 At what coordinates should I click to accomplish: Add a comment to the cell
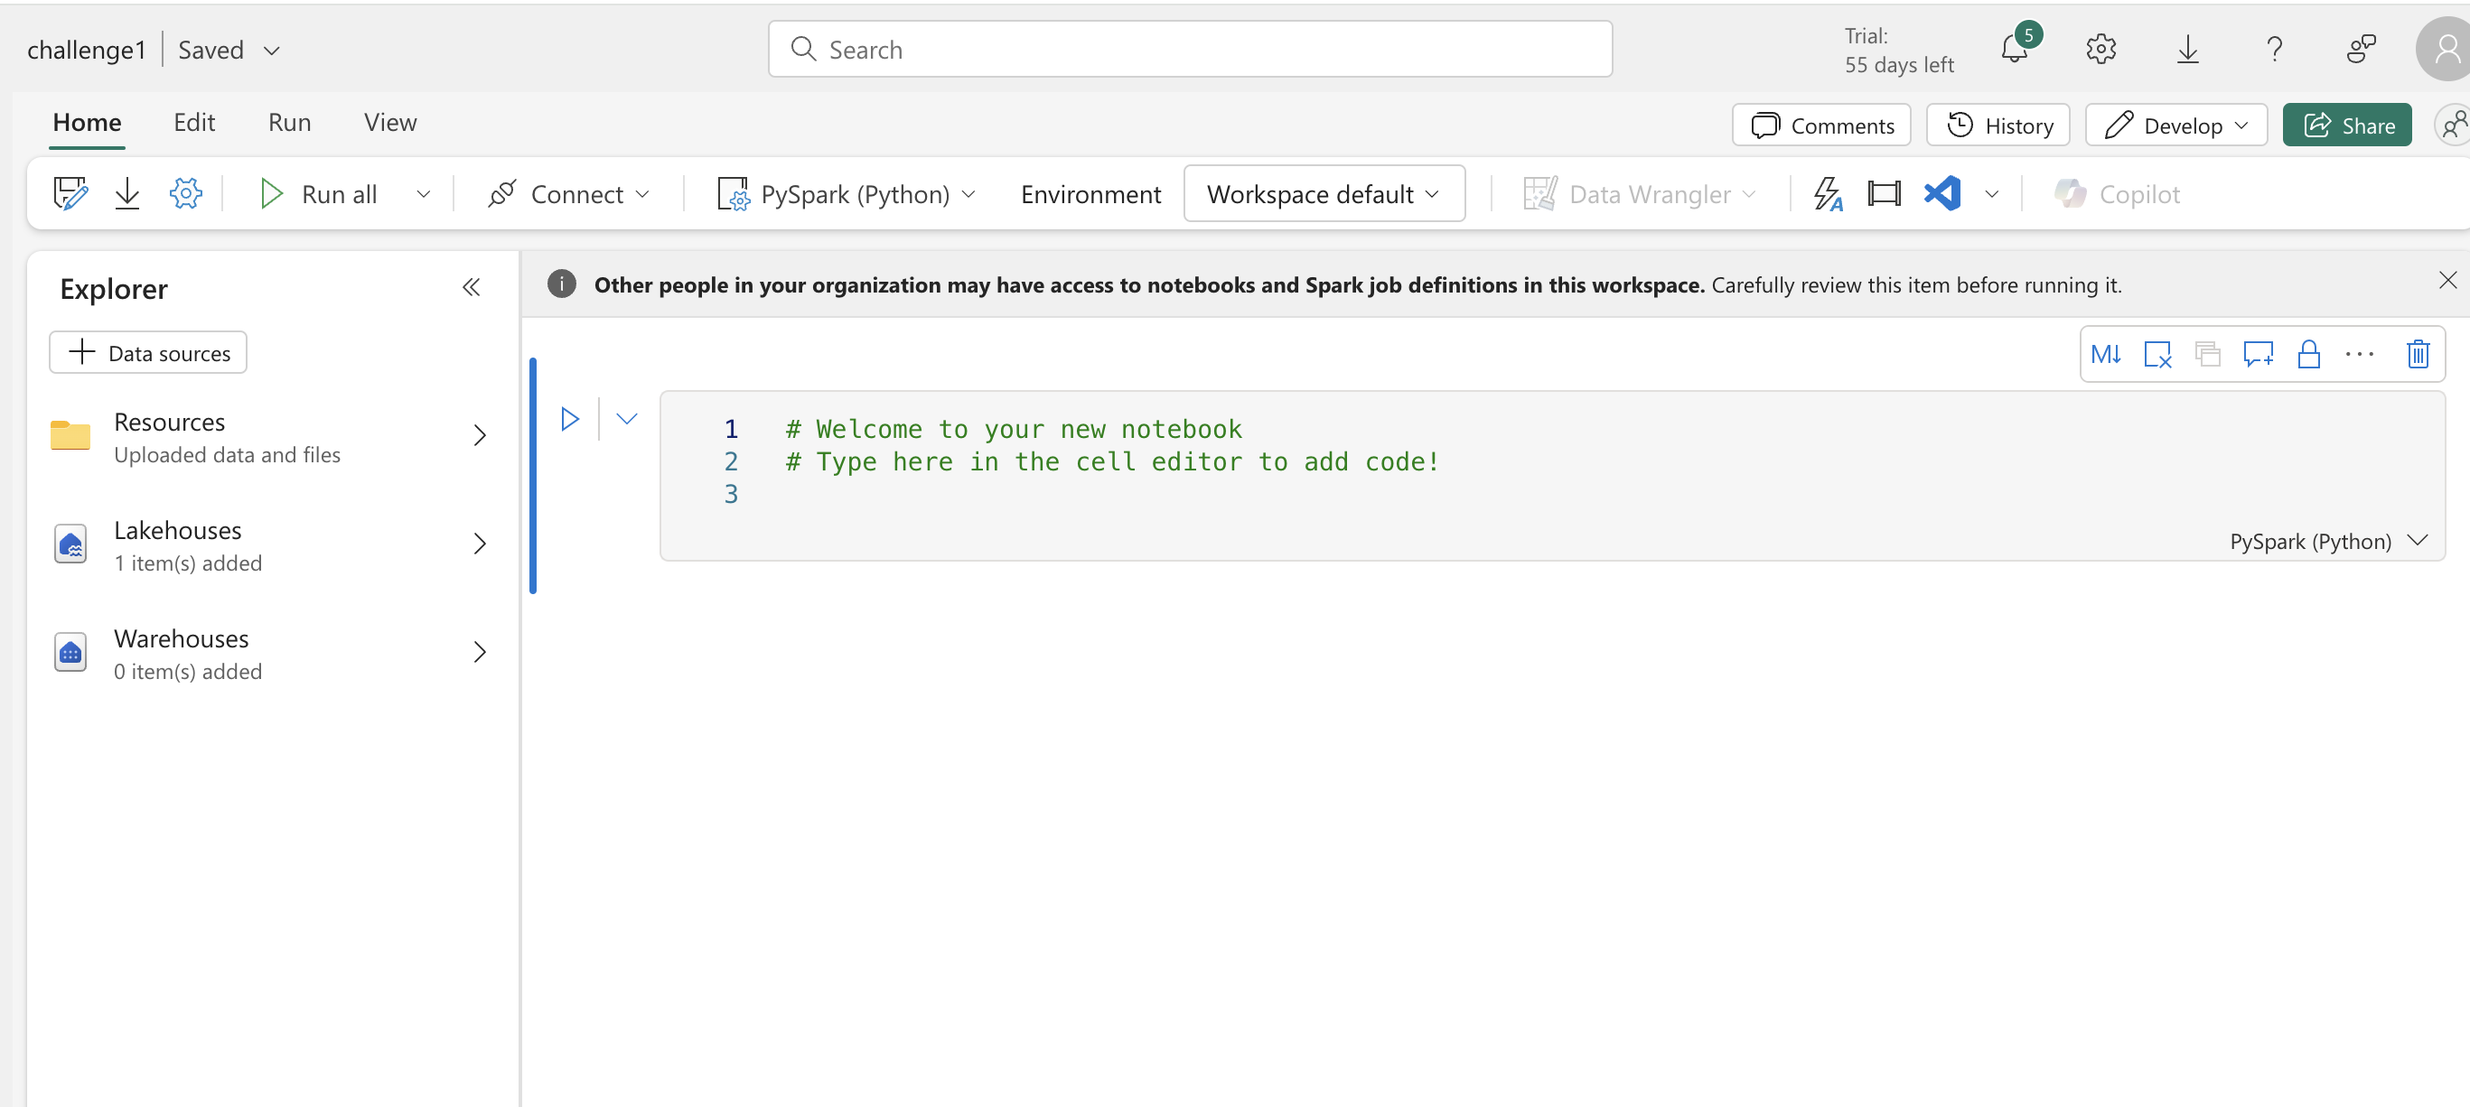point(2258,355)
